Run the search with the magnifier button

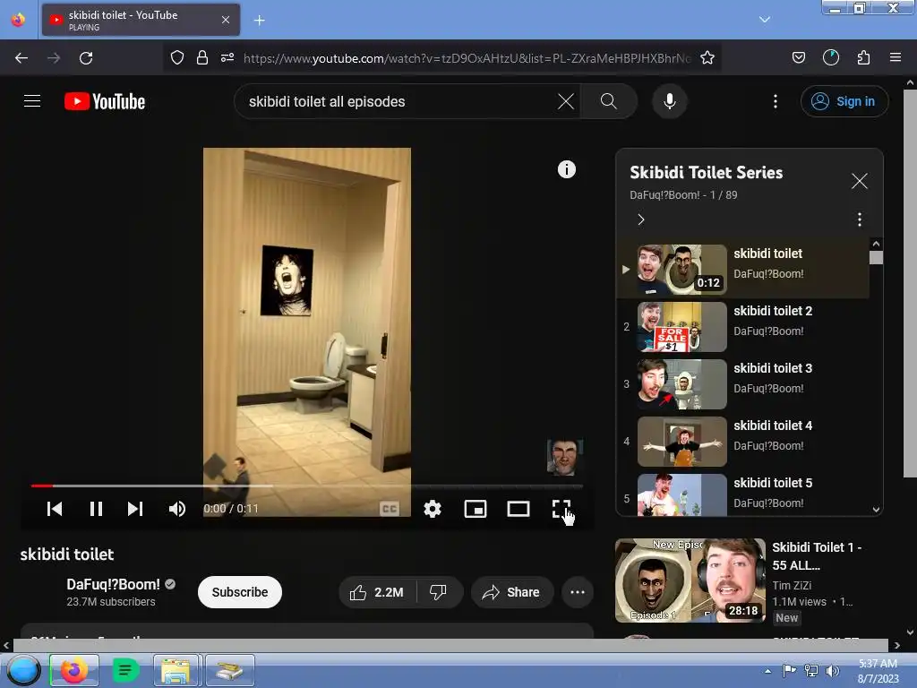[x=608, y=101]
